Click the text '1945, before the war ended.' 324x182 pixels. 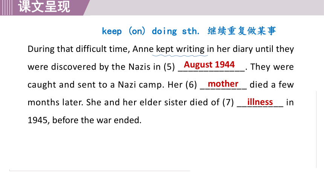pyautogui.click(x=84, y=120)
